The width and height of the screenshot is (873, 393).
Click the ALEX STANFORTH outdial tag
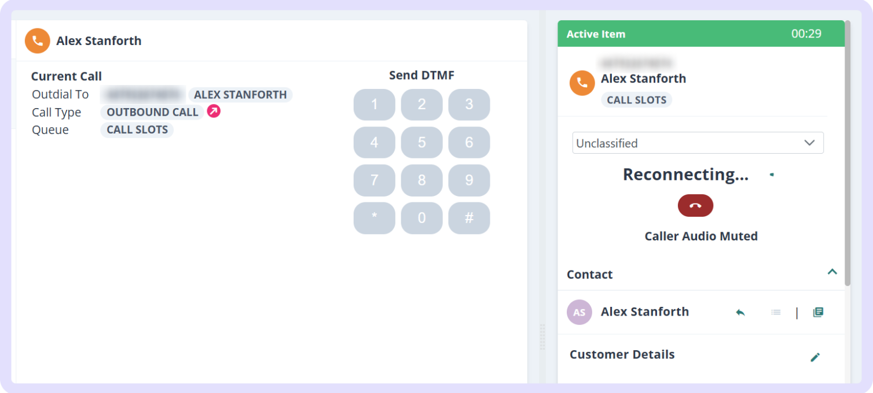click(240, 95)
